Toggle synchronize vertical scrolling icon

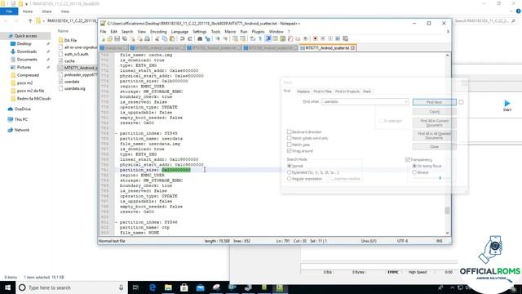click(236, 38)
